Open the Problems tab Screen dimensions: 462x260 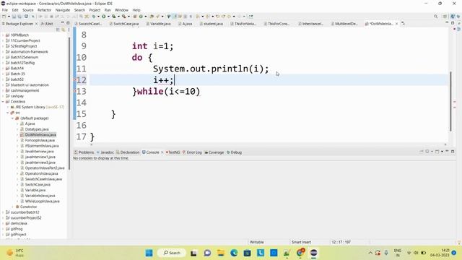click(x=84, y=152)
